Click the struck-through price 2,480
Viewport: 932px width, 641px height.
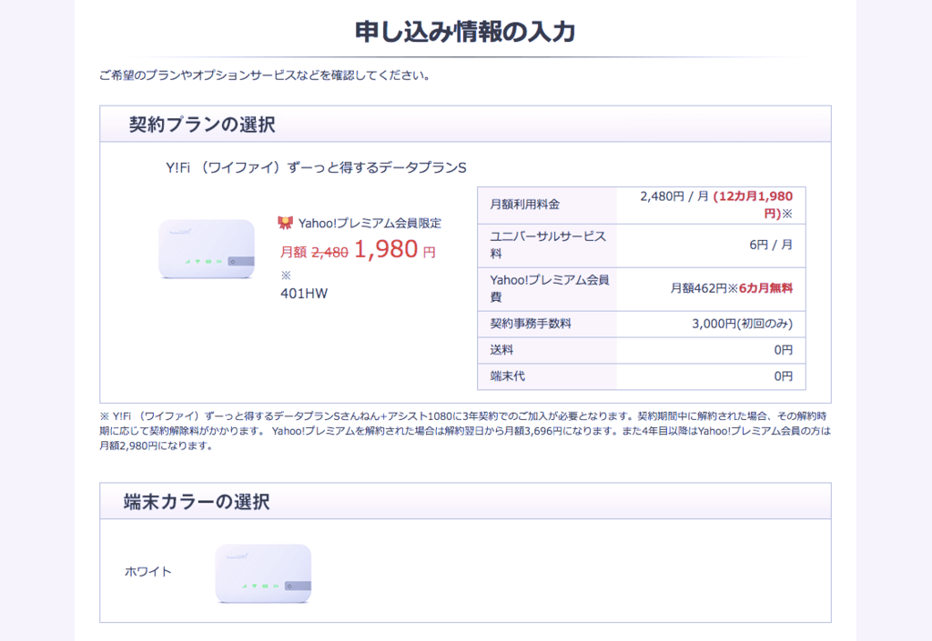(329, 252)
